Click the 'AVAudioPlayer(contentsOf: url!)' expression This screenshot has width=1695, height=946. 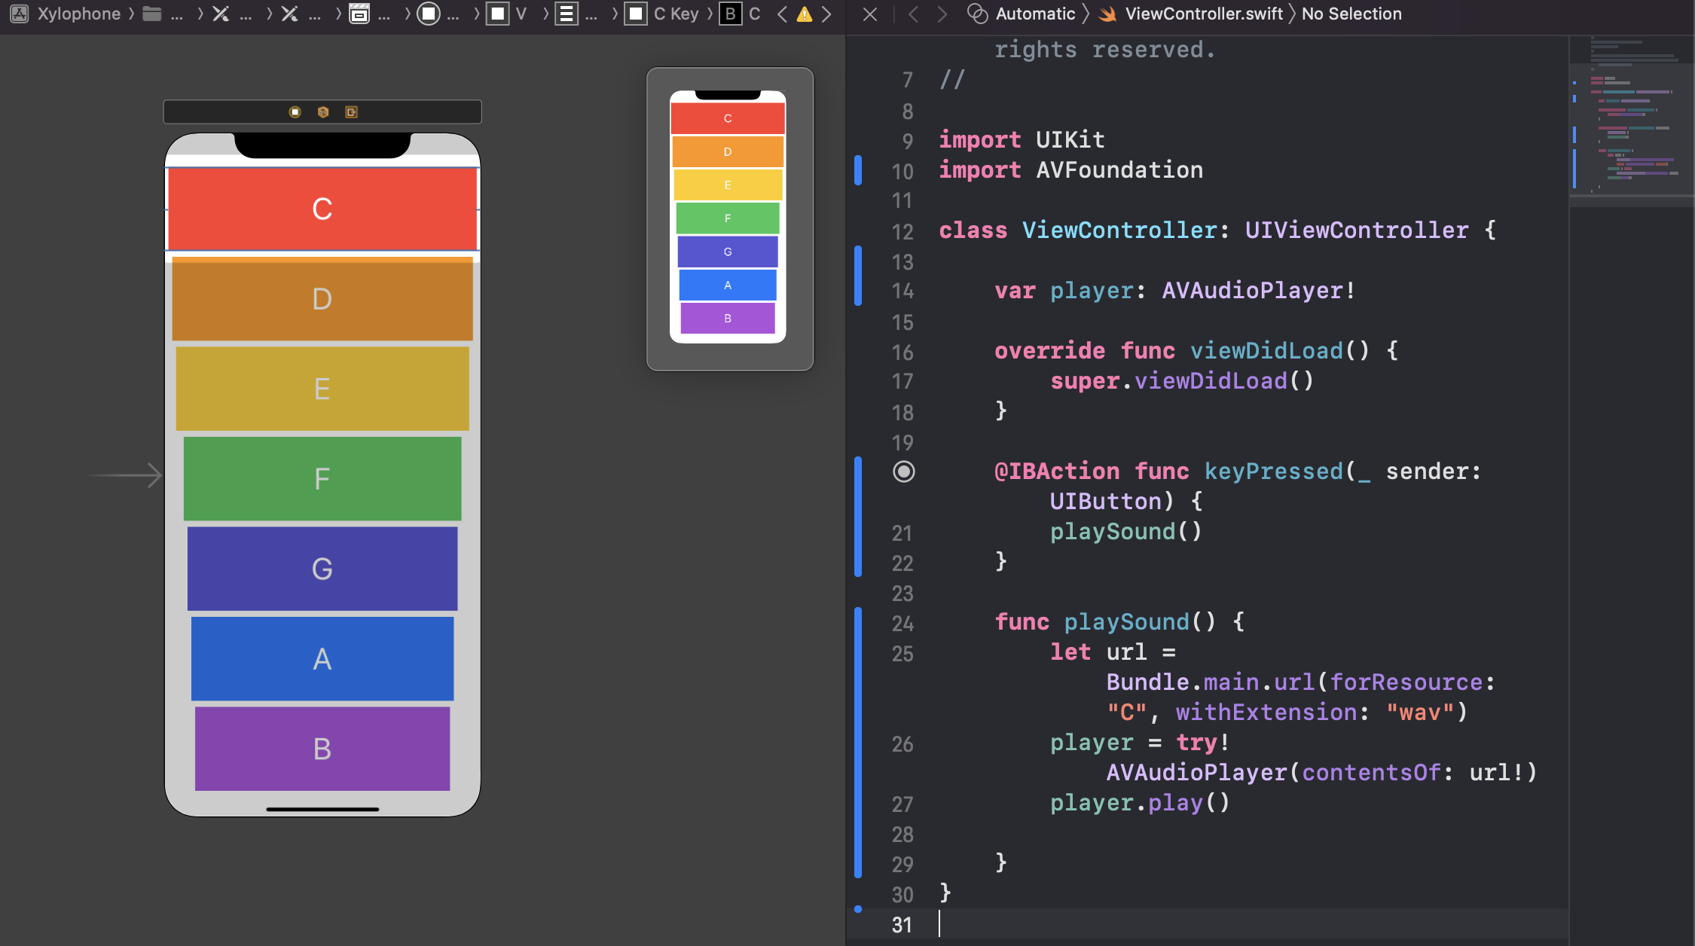click(x=1321, y=773)
